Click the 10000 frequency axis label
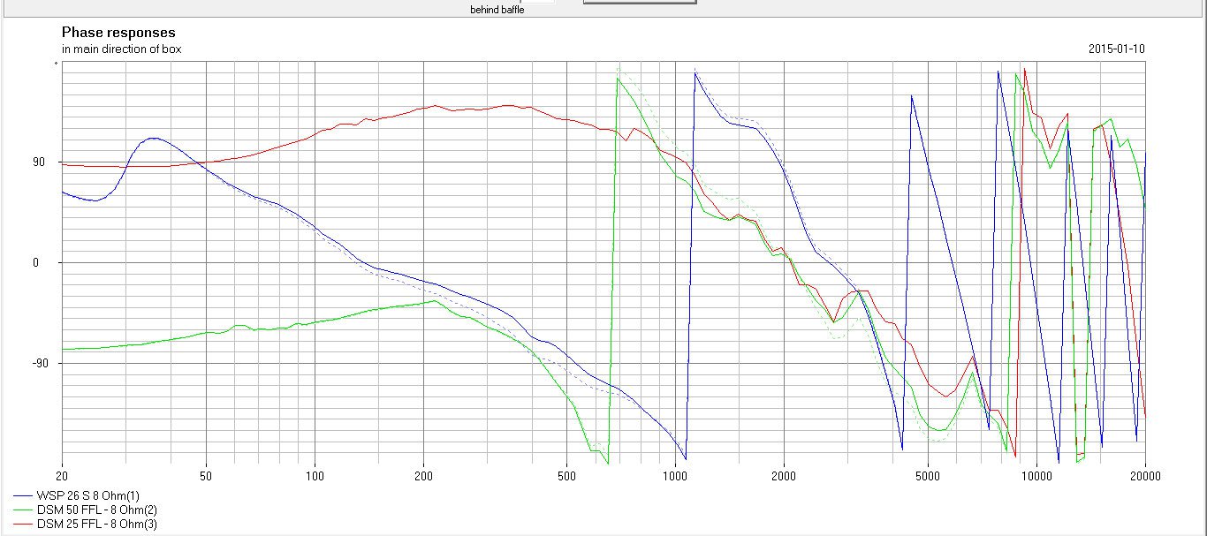Viewport: 1207px width, 536px height. tap(1036, 477)
